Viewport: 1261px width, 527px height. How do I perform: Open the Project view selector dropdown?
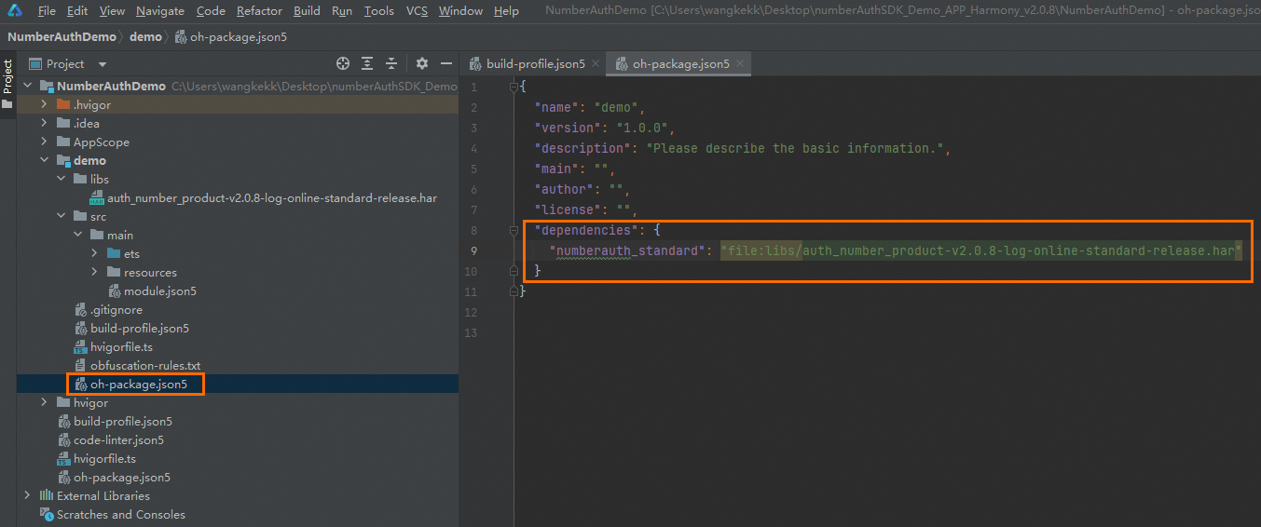click(103, 64)
